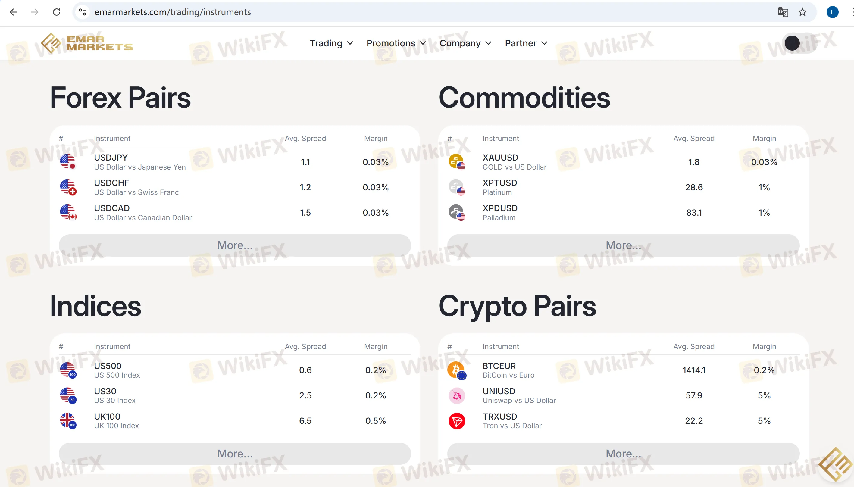854x487 pixels.
Task: Click the TRXUSD Tron icon
Action: [x=457, y=421]
